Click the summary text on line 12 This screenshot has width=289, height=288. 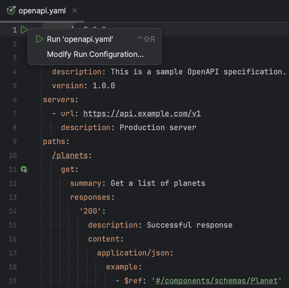85,183
